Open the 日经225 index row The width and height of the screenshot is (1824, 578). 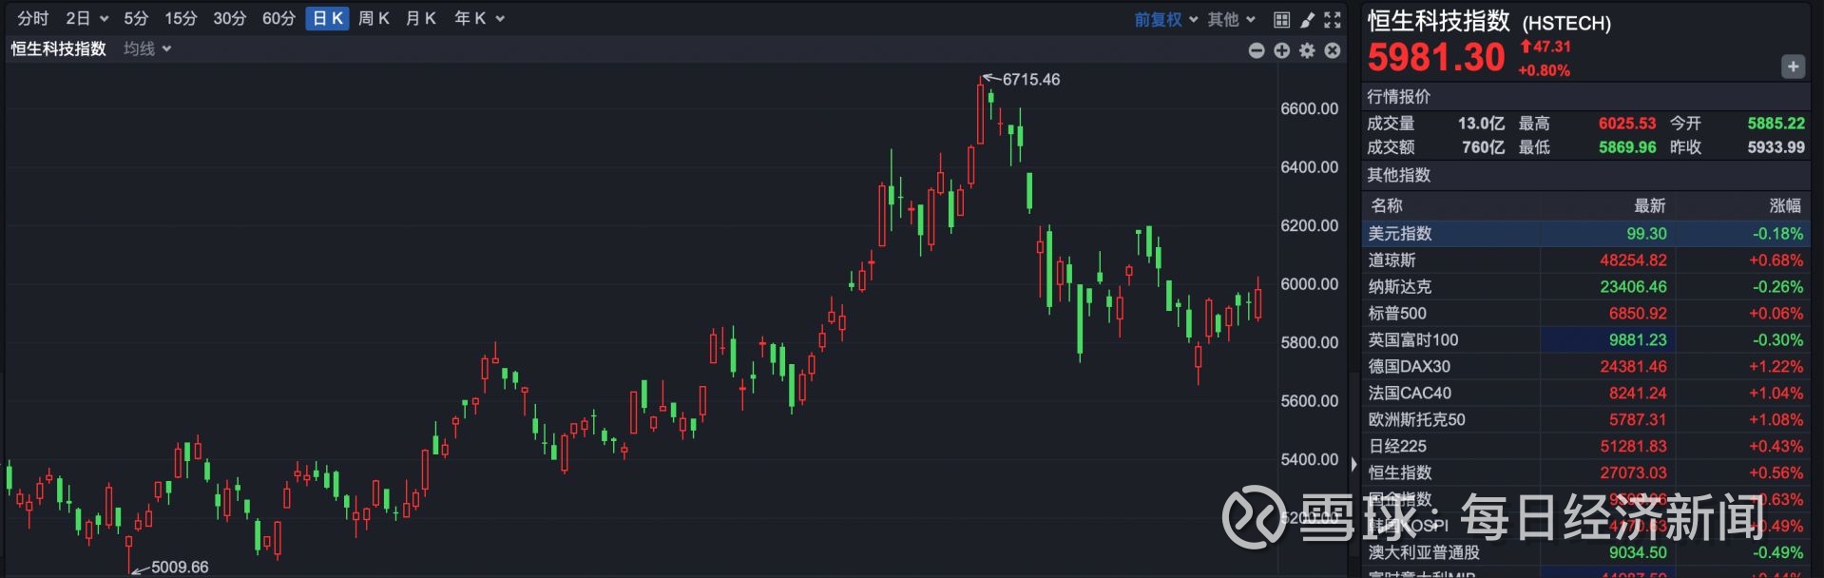tap(1585, 446)
